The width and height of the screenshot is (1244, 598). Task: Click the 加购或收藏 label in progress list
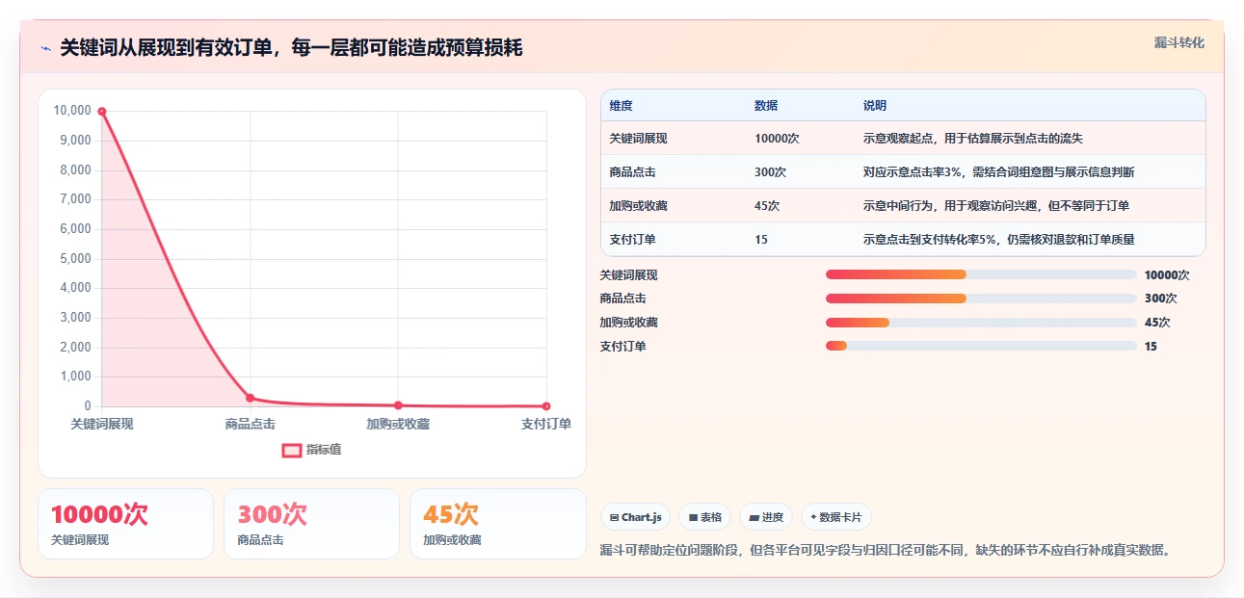click(628, 323)
